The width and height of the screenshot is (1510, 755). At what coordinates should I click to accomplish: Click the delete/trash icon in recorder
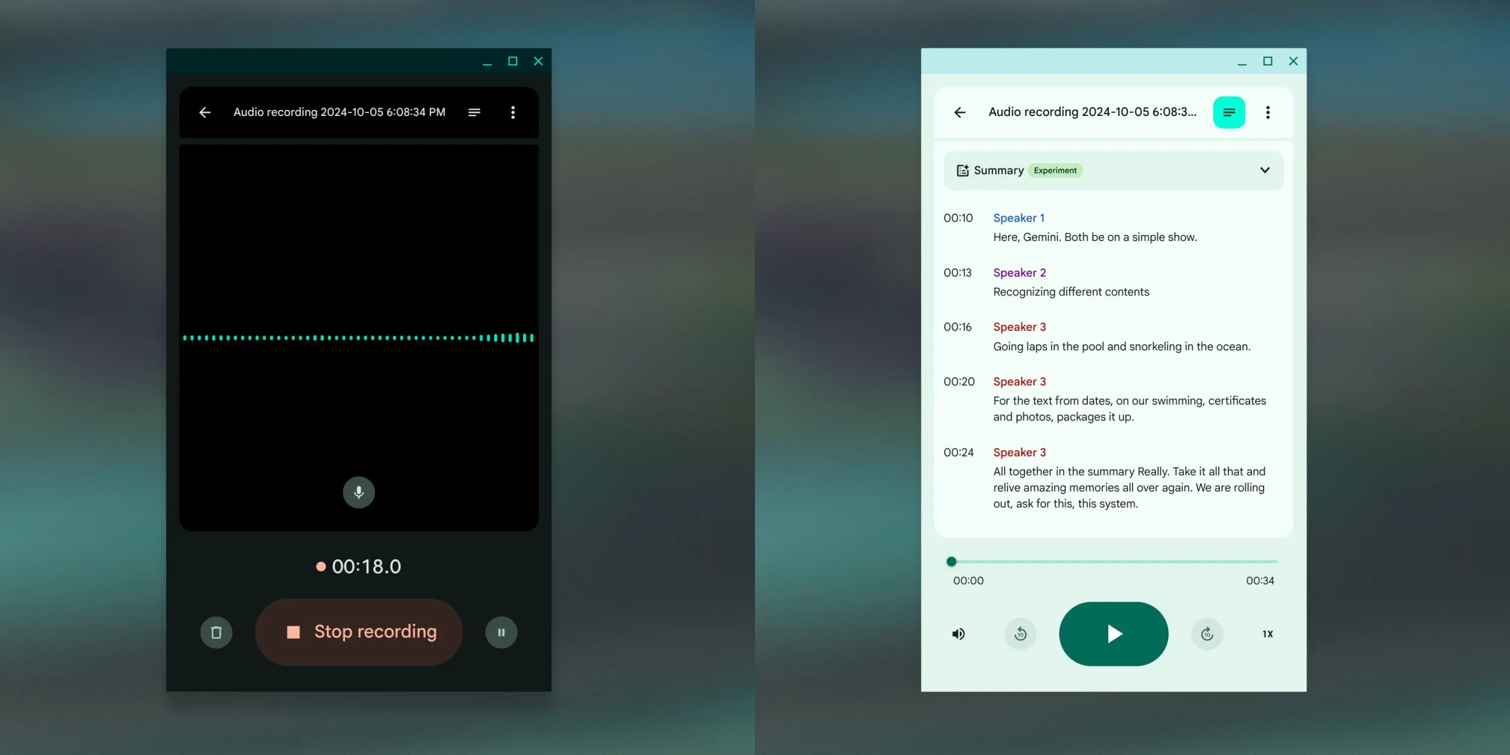pos(216,631)
